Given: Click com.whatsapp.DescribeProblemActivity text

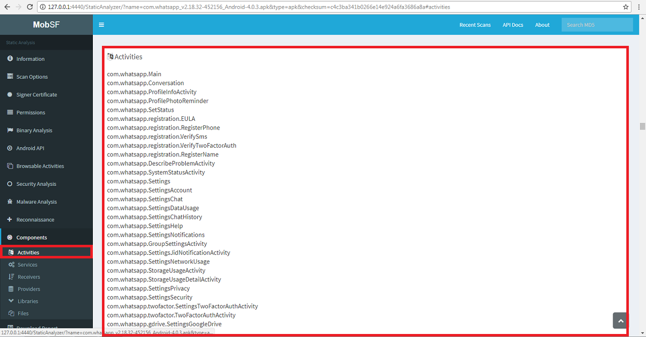Looking at the screenshot, I should (161, 163).
